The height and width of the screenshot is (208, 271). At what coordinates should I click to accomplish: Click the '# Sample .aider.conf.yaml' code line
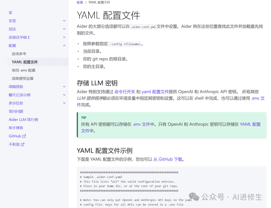click(x=101, y=177)
